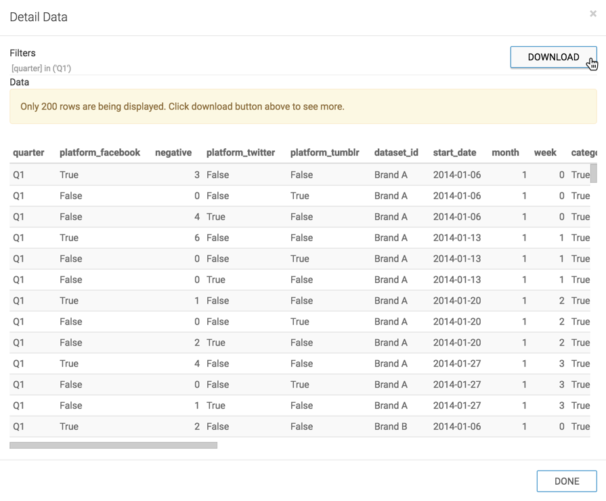
Task: Close the Detail Data dialog
Action: [x=593, y=13]
